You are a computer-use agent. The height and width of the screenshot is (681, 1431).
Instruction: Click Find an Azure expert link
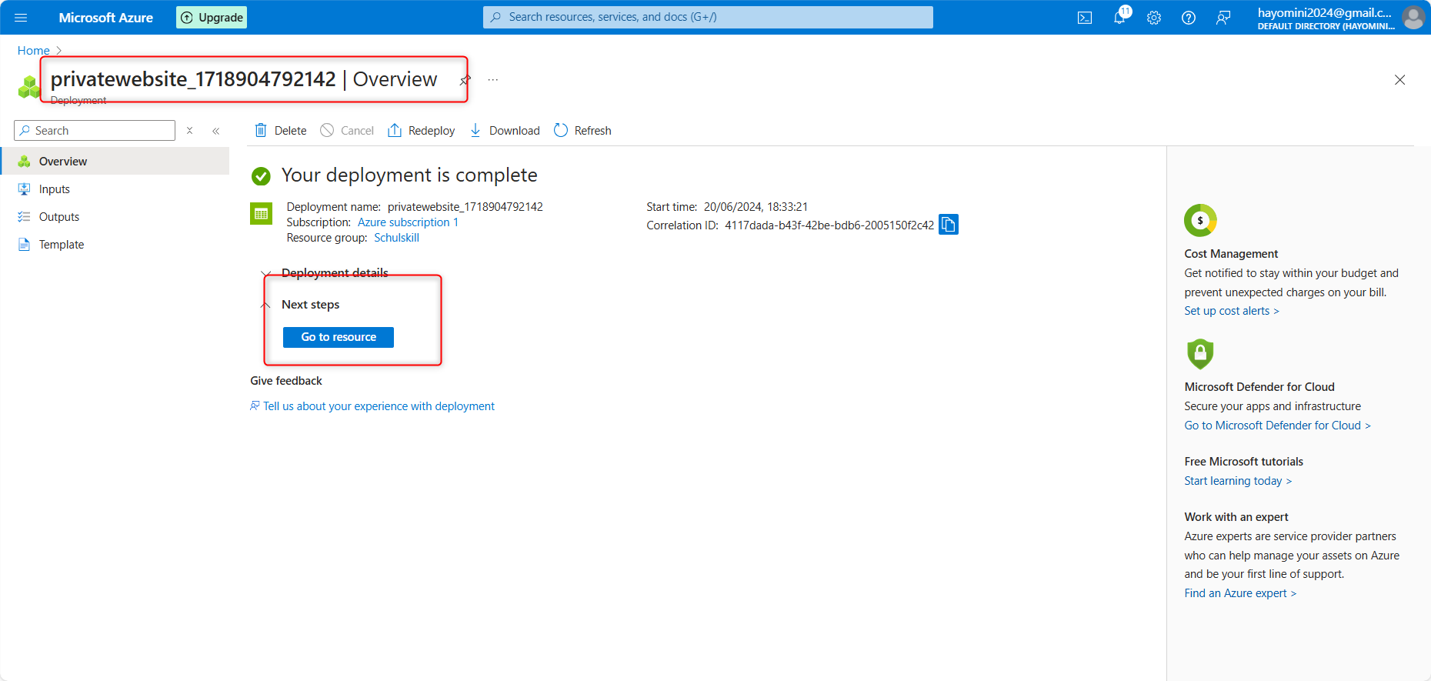click(x=1240, y=593)
